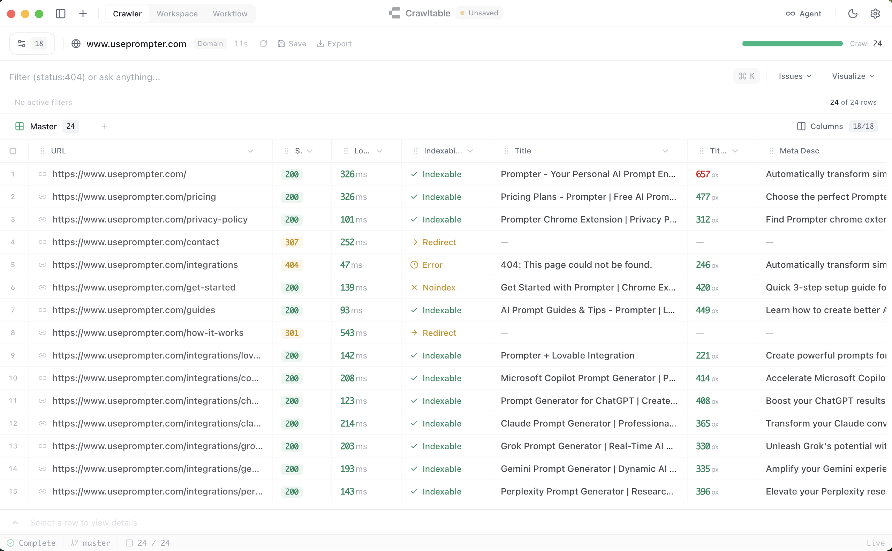Toggle the sidebar panel icon
The height and width of the screenshot is (551, 892).
(x=60, y=14)
